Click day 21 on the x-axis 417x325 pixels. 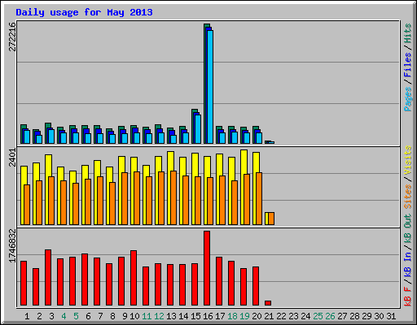coord(269,316)
